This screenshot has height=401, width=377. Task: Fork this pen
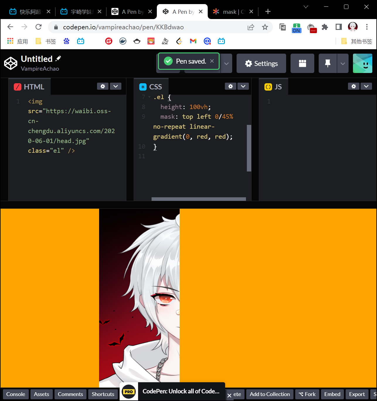click(x=307, y=394)
